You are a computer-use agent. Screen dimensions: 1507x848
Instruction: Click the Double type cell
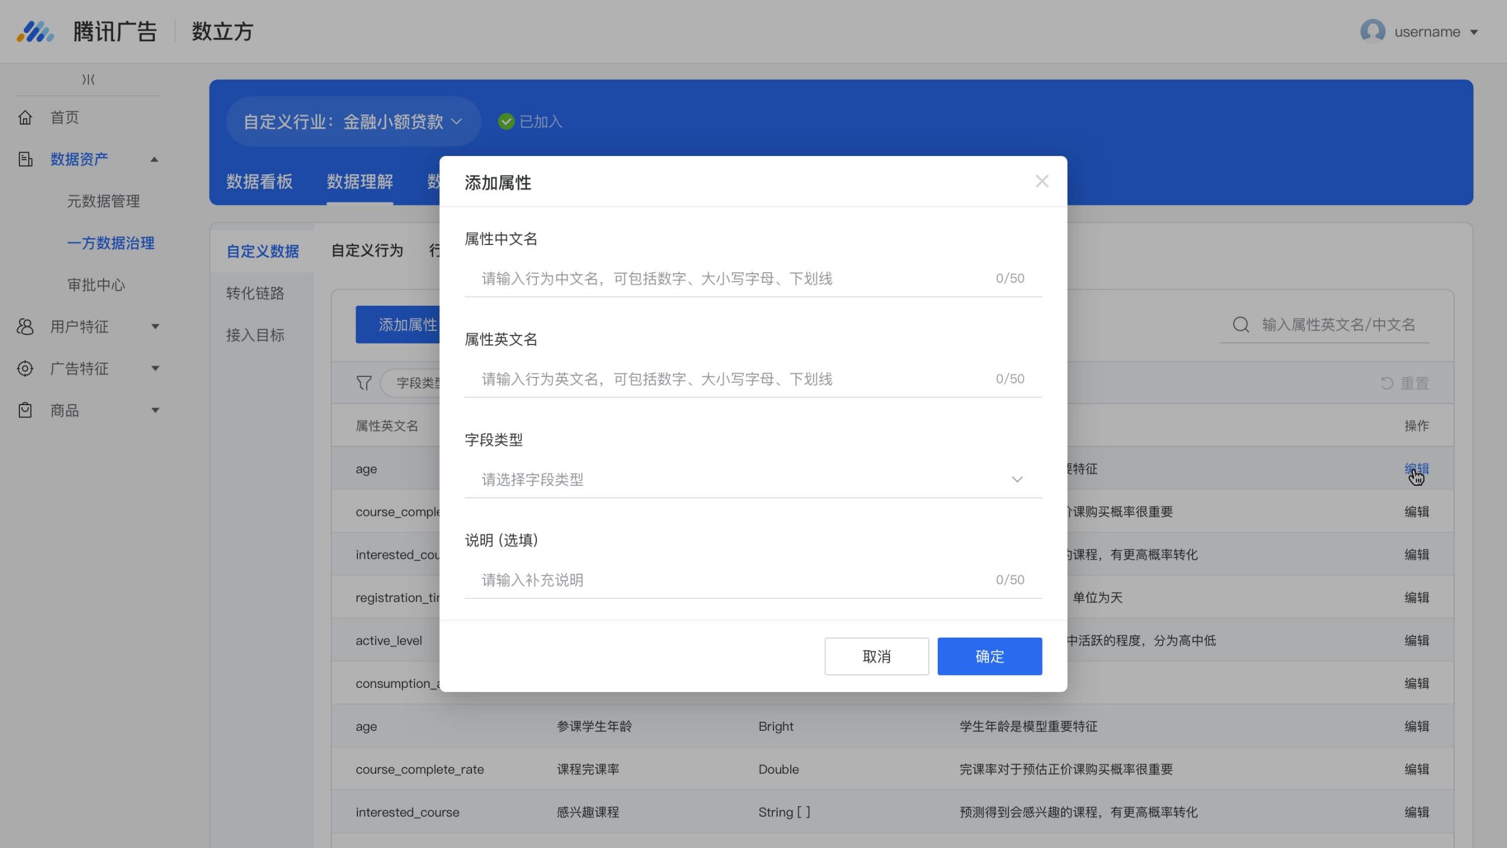coord(778,769)
